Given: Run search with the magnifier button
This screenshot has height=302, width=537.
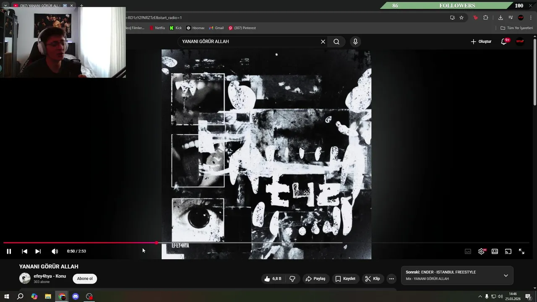Looking at the screenshot, I should 336,42.
